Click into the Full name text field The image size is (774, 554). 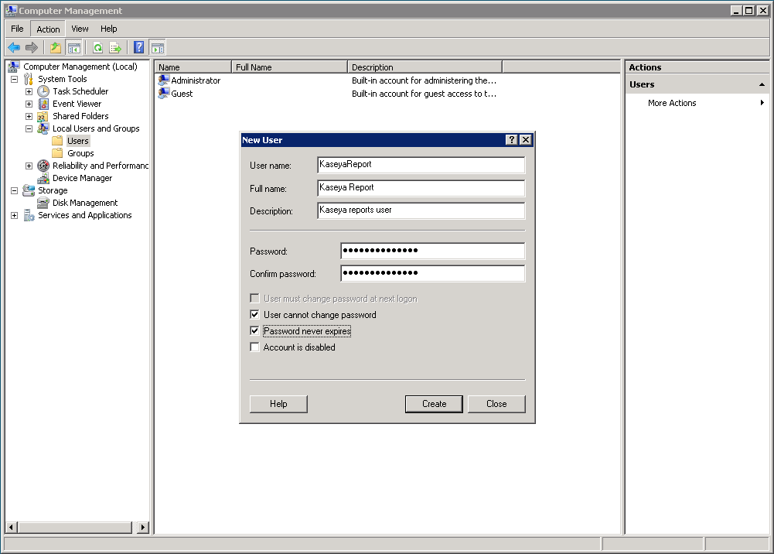421,188
